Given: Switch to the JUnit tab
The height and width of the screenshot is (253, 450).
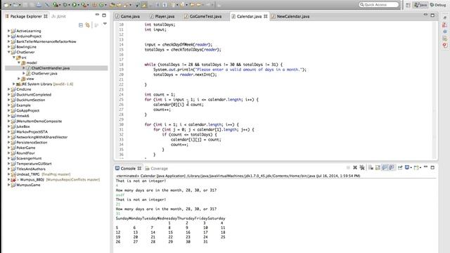Looking at the screenshot, I should click(x=58, y=16).
